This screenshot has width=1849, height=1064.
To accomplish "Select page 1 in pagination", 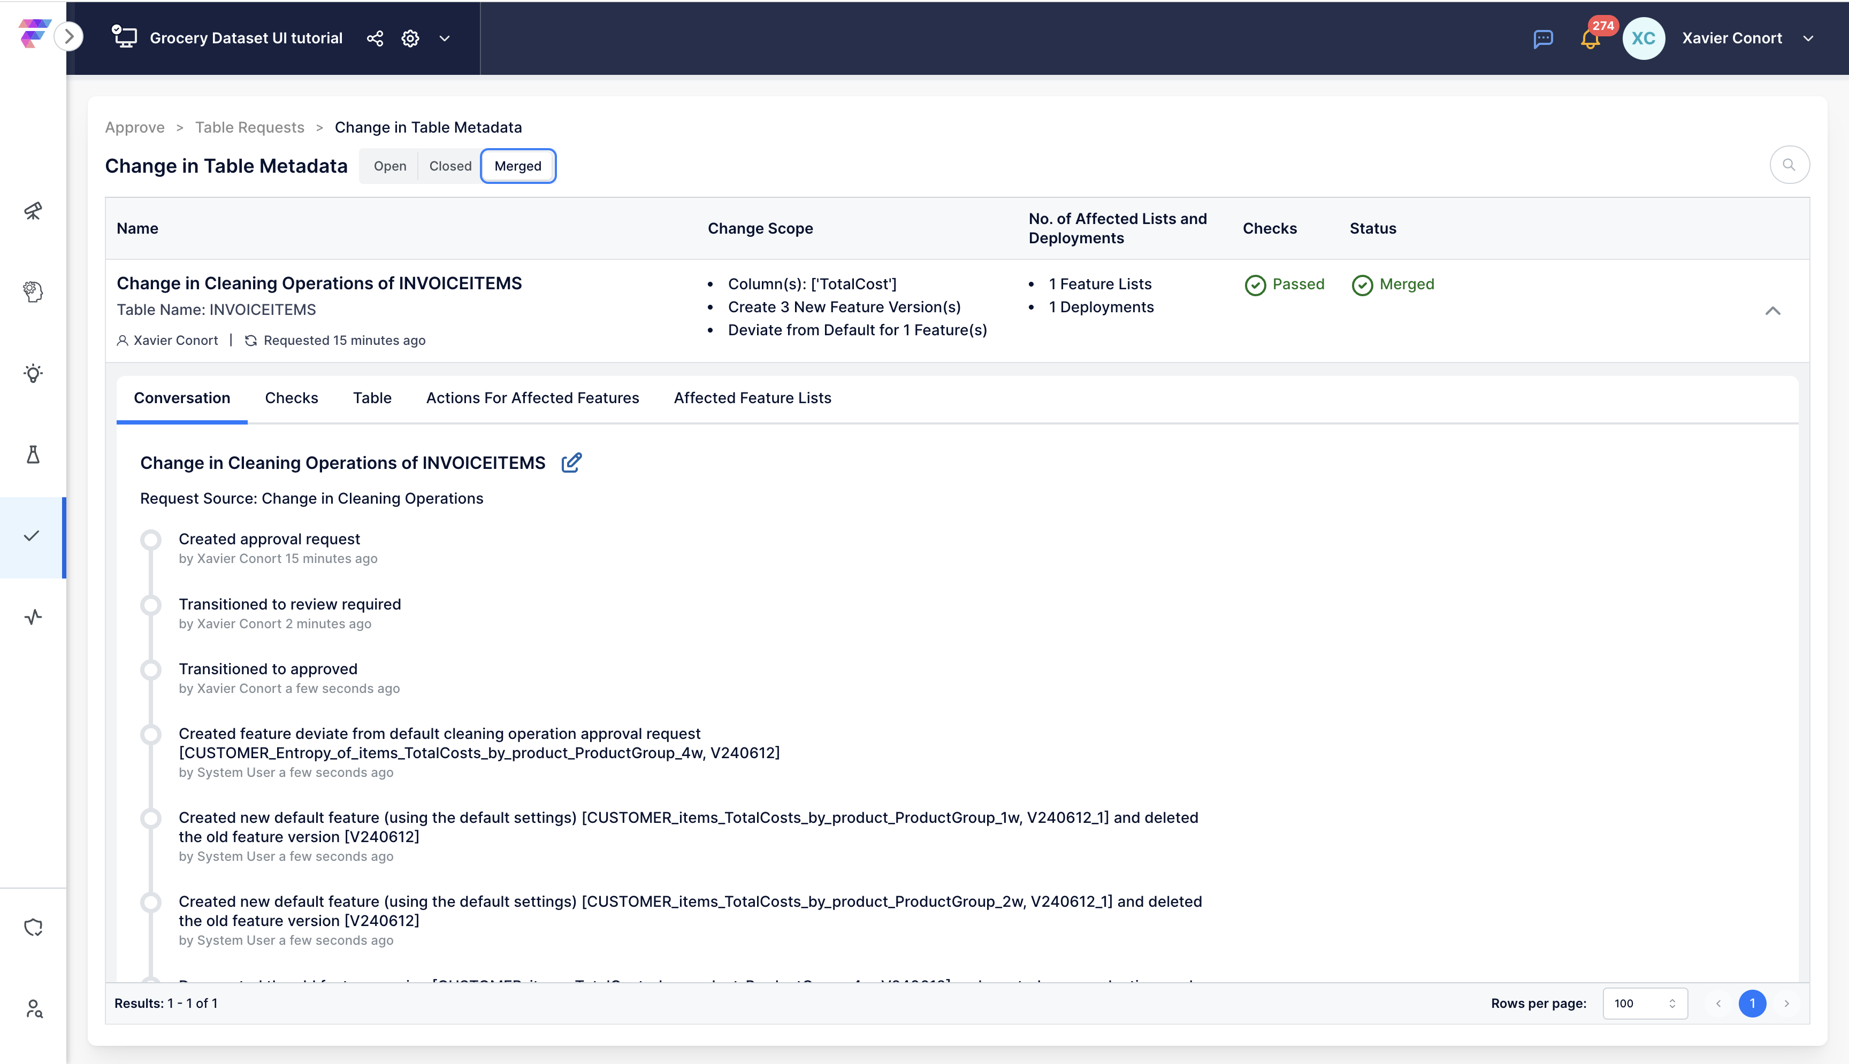I will coord(1752,1004).
